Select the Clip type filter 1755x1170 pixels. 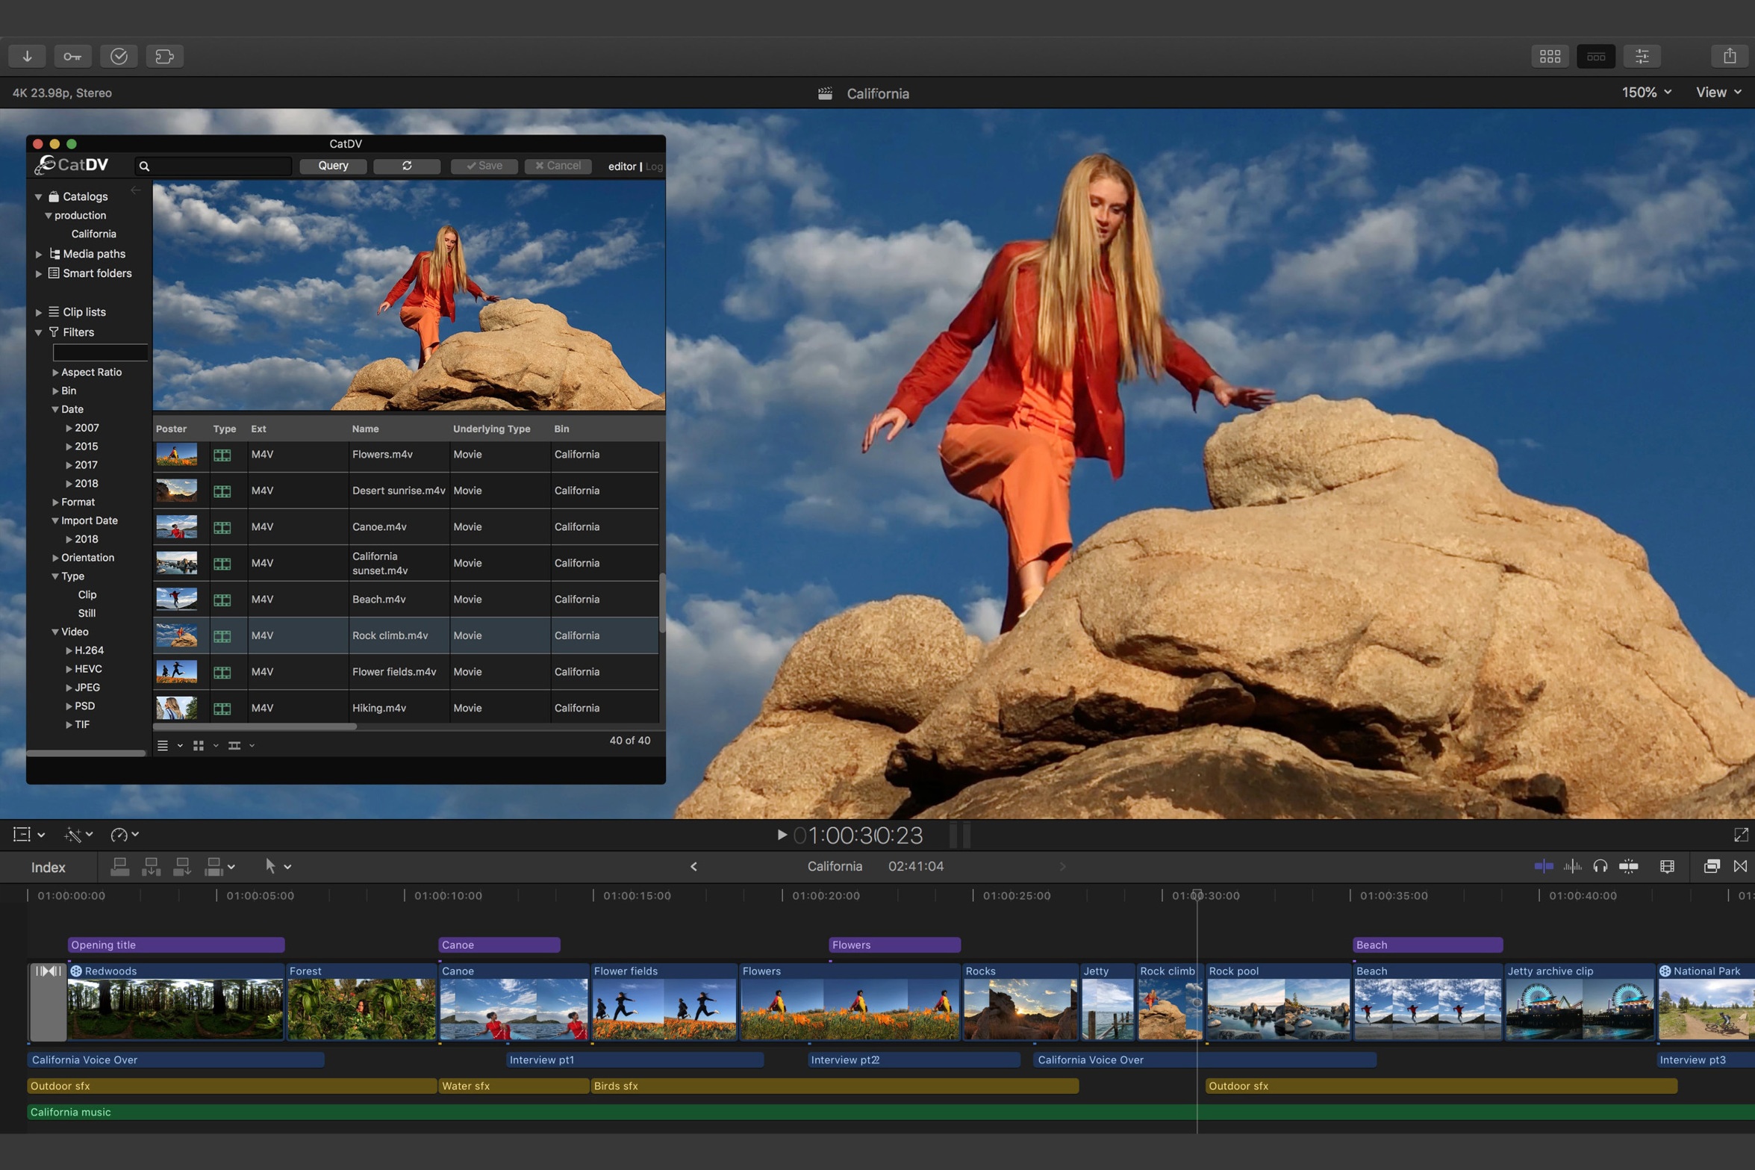(x=87, y=594)
